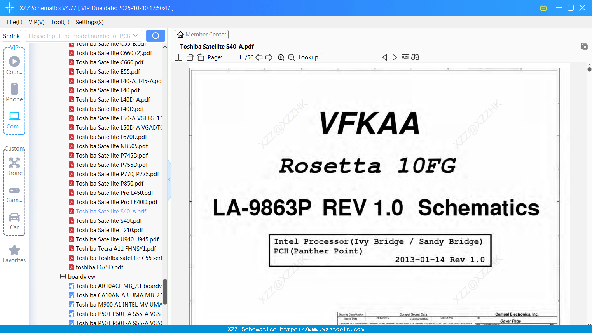This screenshot has width=592, height=333.
Task: Open toshiba L675D.pdf
Action: coord(100,267)
